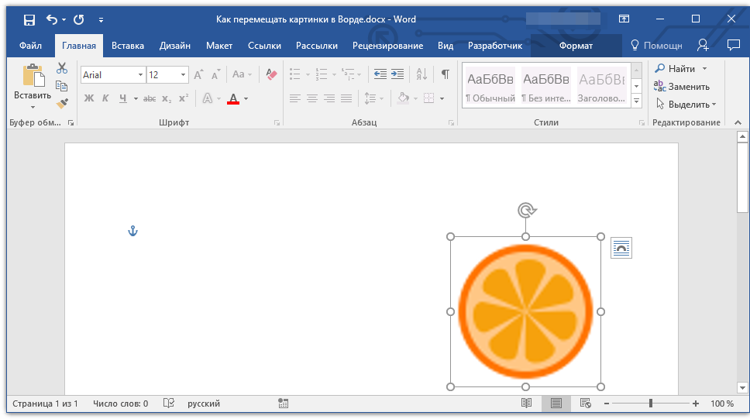Click the rotate handle above the image

pos(526,211)
